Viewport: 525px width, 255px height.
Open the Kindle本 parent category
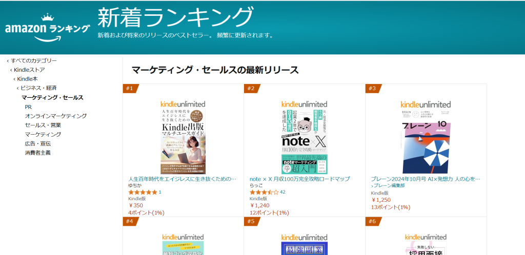click(28, 79)
